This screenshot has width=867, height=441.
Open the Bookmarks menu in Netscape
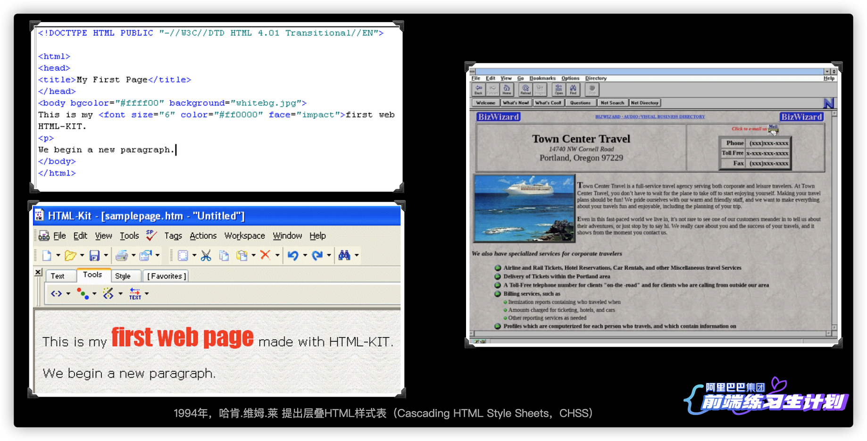(x=542, y=78)
